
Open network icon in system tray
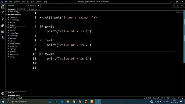[158, 101]
